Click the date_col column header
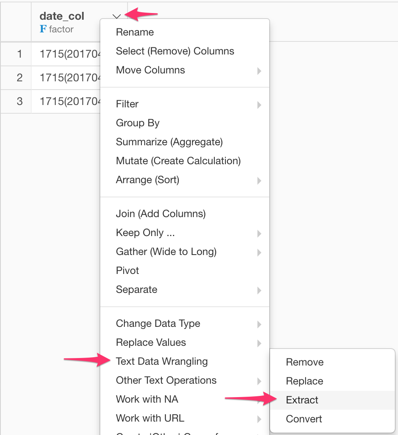 click(x=62, y=16)
